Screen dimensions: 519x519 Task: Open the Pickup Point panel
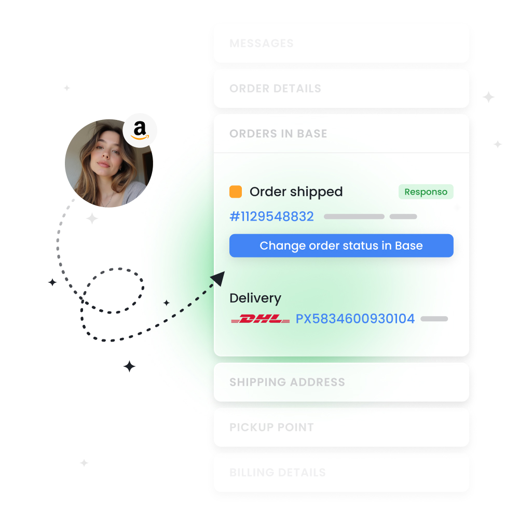342,427
